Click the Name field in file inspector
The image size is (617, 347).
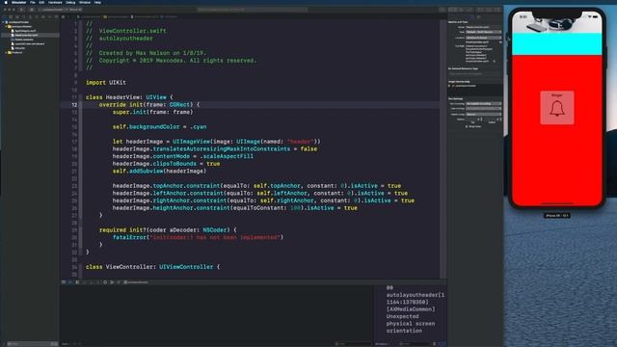(x=484, y=27)
